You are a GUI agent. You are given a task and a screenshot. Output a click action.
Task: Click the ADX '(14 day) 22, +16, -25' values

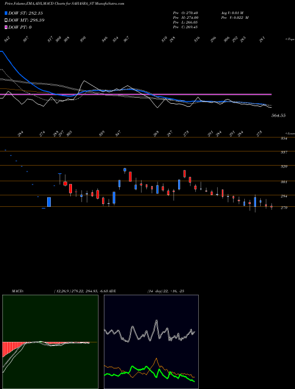pos(166,291)
